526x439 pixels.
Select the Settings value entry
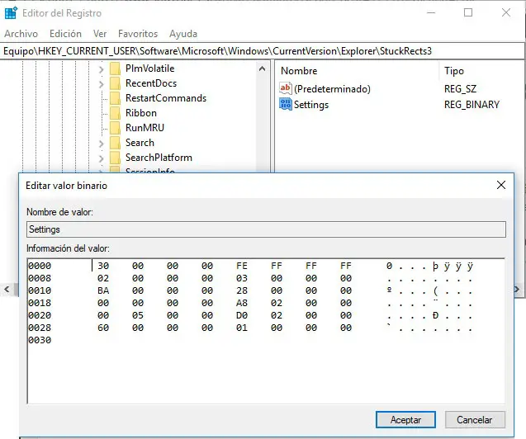311,105
